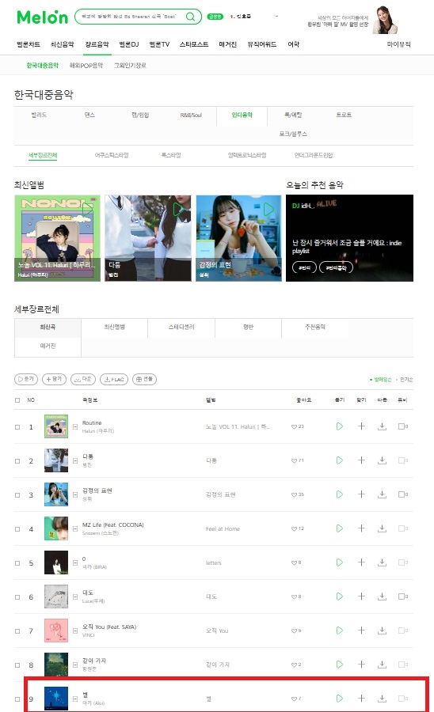This screenshot has width=434, height=712.
Task: Click the FLAC download button
Action: point(113,379)
